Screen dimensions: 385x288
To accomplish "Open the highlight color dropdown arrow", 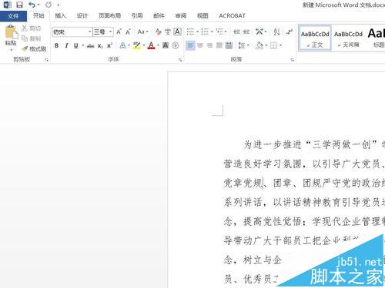I will 144,45.
